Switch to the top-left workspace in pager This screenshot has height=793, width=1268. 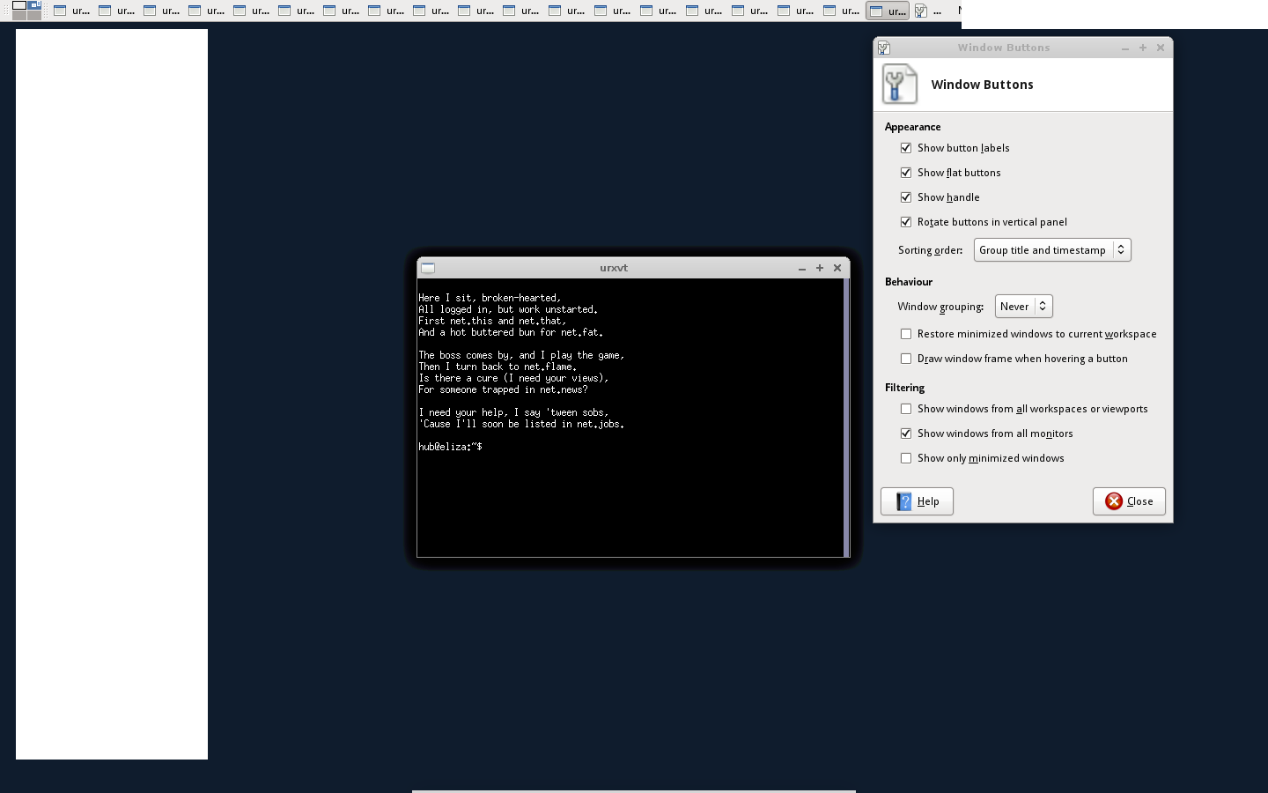coord(19,5)
